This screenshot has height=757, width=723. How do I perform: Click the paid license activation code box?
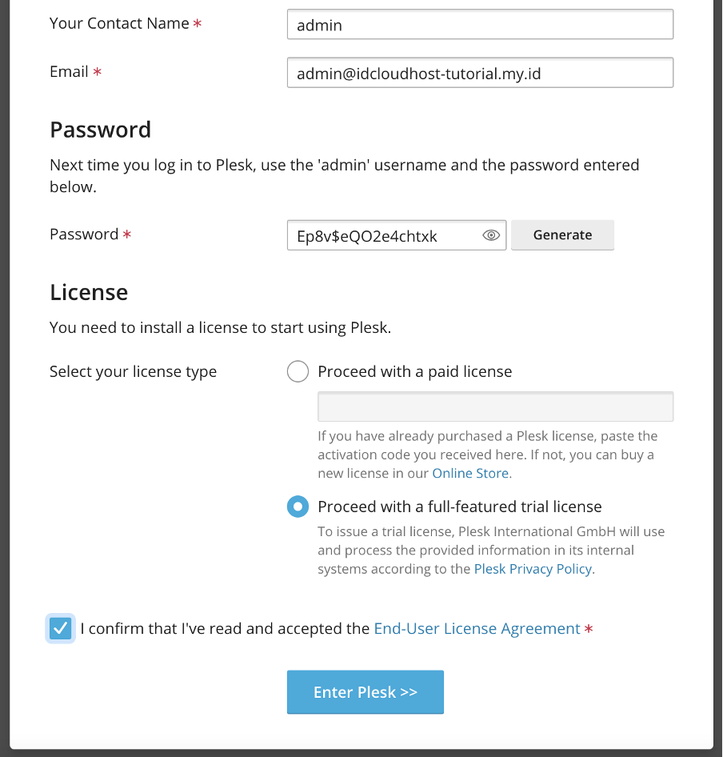(x=495, y=406)
